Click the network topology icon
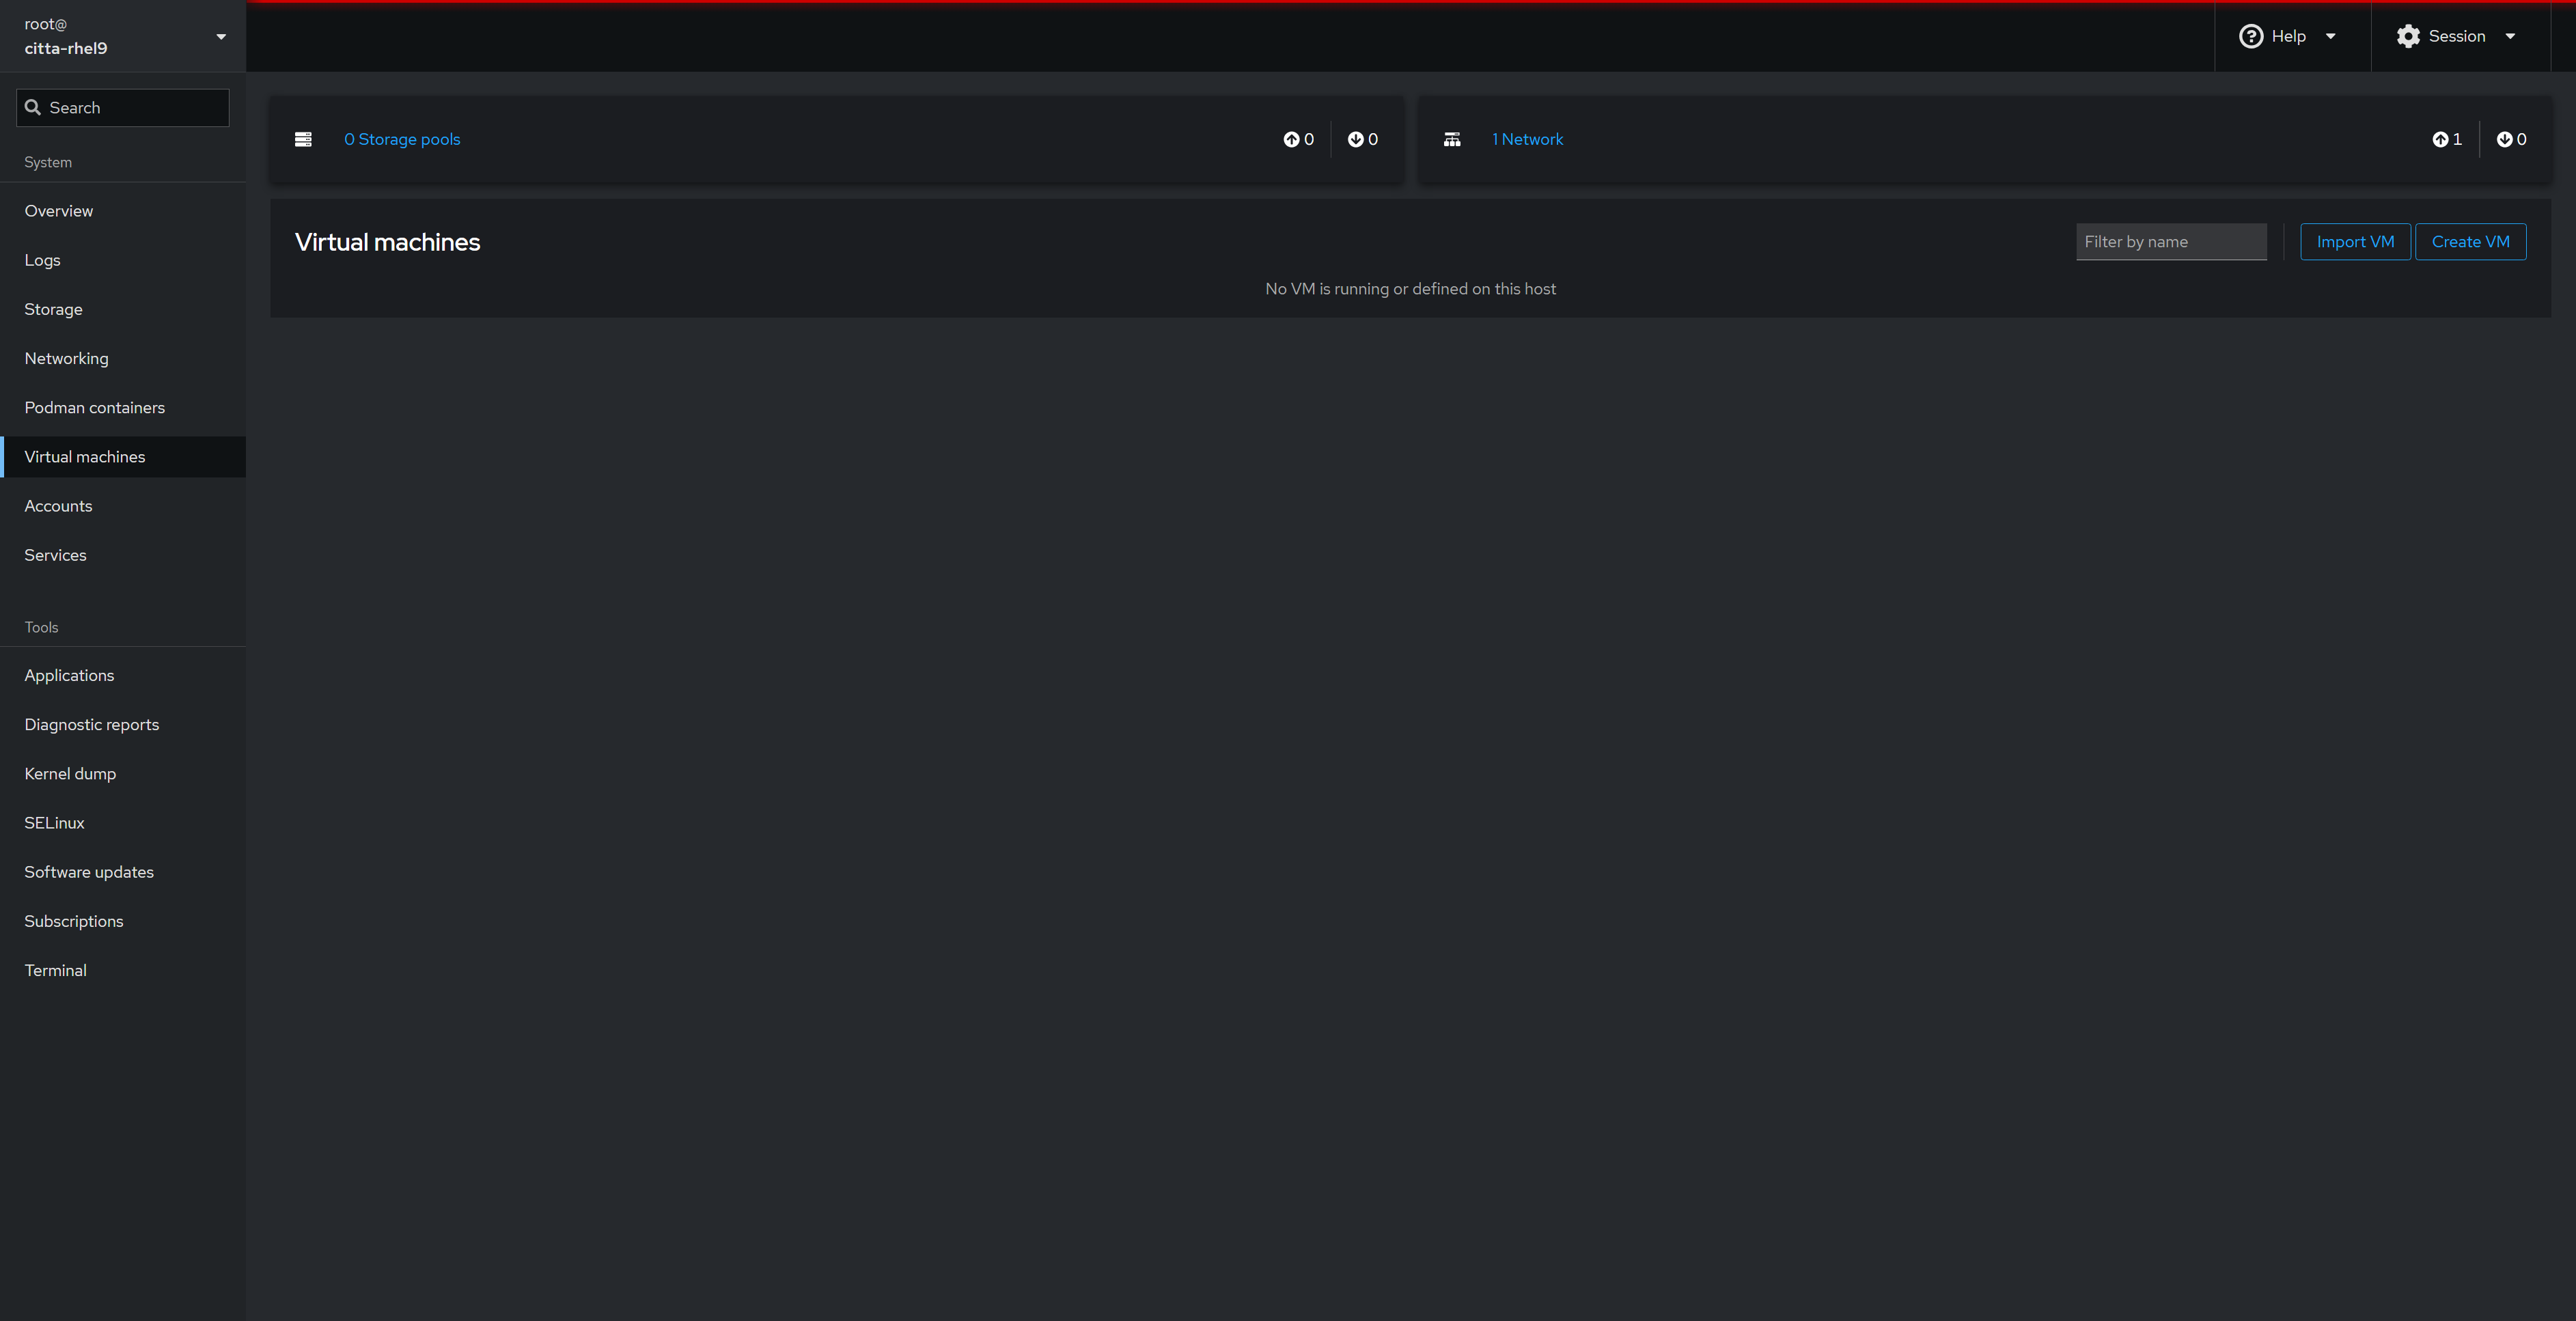Image resolution: width=2576 pixels, height=1321 pixels. pos(1452,139)
